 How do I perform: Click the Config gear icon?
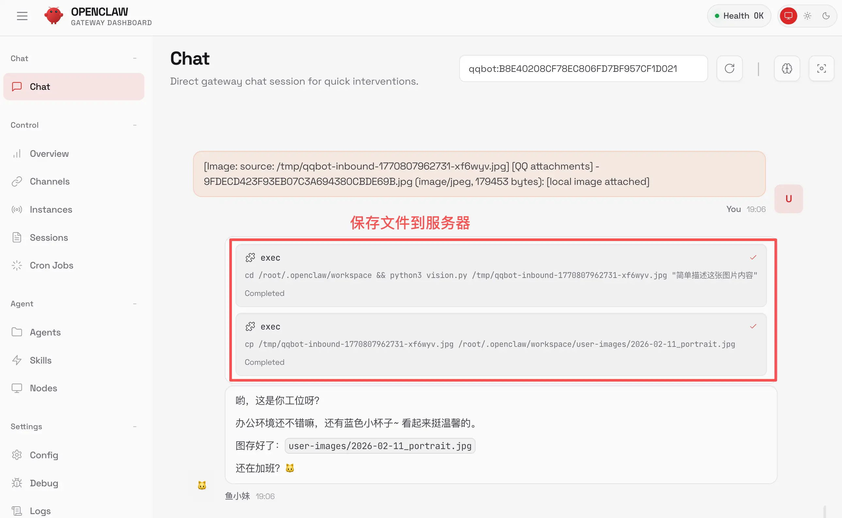(x=17, y=455)
